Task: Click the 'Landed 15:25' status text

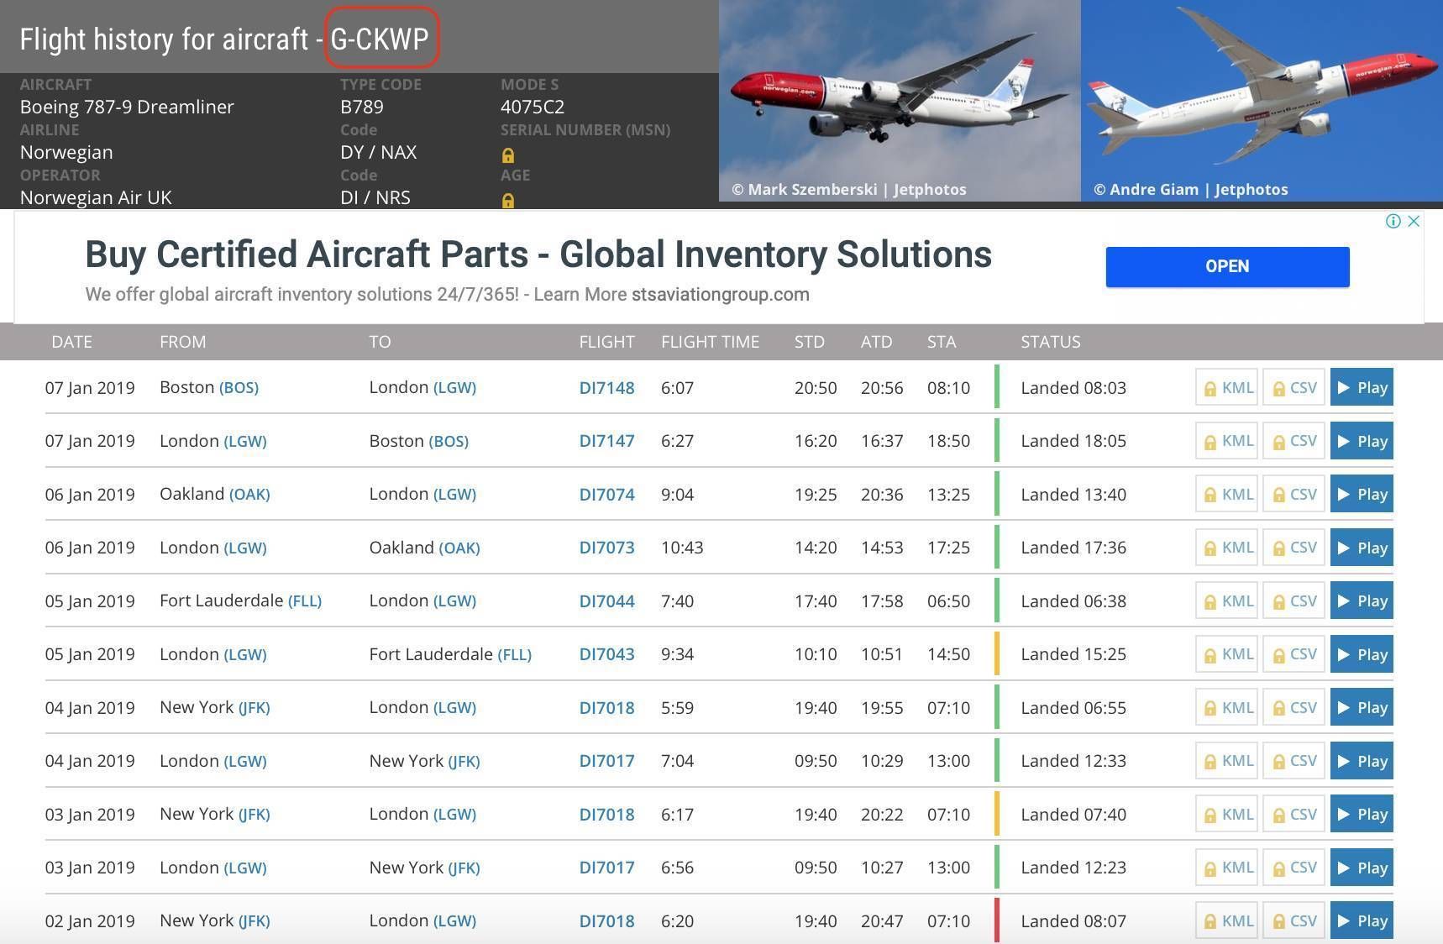Action: [1073, 654]
